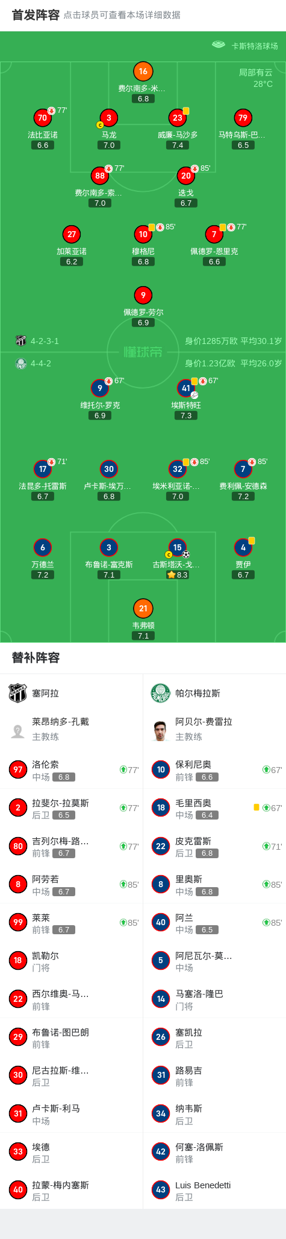Select captain 马龙 number 3 circle
Screen dimensions: 286x1239
click(x=108, y=118)
